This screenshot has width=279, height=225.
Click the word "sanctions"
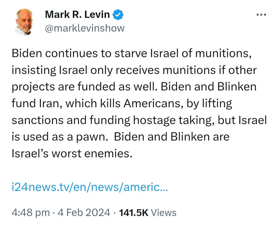pos(37,120)
